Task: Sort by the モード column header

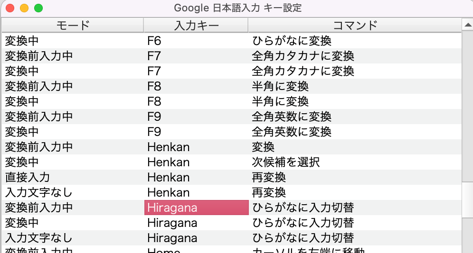Action: (73, 25)
